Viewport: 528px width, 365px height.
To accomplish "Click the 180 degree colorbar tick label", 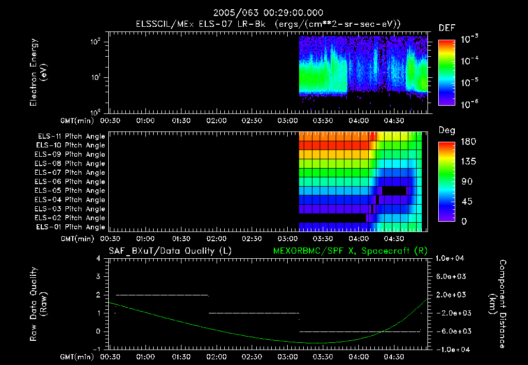I will [468, 142].
